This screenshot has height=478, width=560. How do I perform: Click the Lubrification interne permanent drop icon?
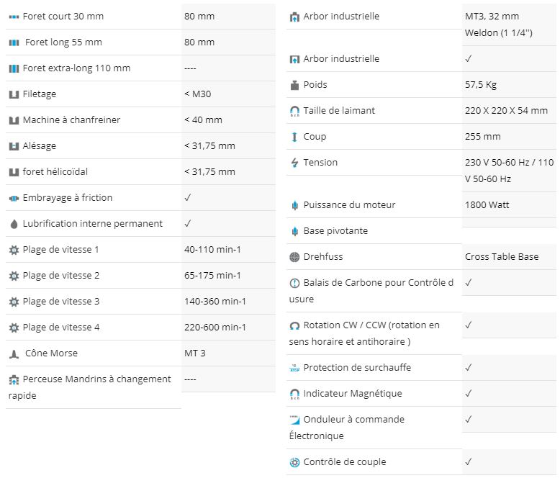(14, 224)
